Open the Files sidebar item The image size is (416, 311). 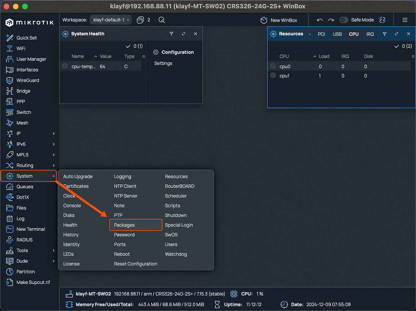coord(21,208)
